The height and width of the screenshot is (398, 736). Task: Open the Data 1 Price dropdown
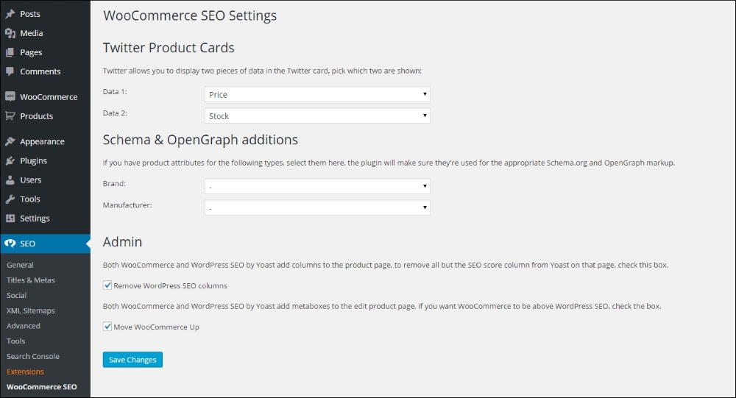coord(317,94)
